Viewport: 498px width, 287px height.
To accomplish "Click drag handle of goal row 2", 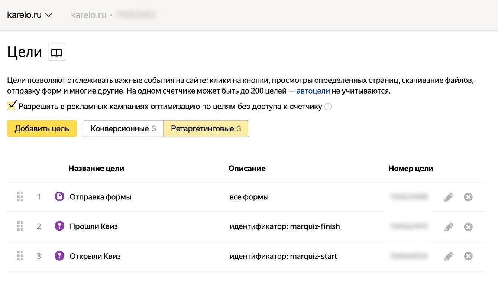I will tap(20, 226).
